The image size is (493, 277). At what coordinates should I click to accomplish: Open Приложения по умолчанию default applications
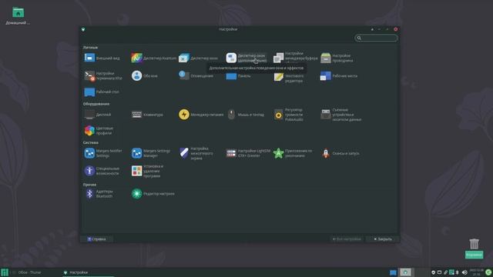[x=293, y=153]
